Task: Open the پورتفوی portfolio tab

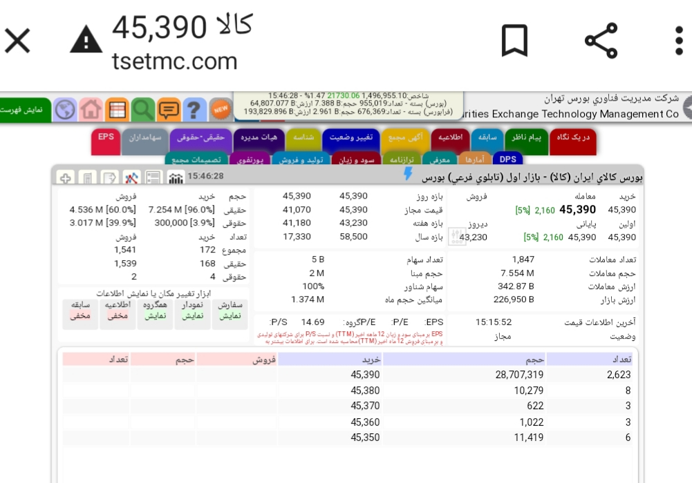Action: [x=250, y=159]
